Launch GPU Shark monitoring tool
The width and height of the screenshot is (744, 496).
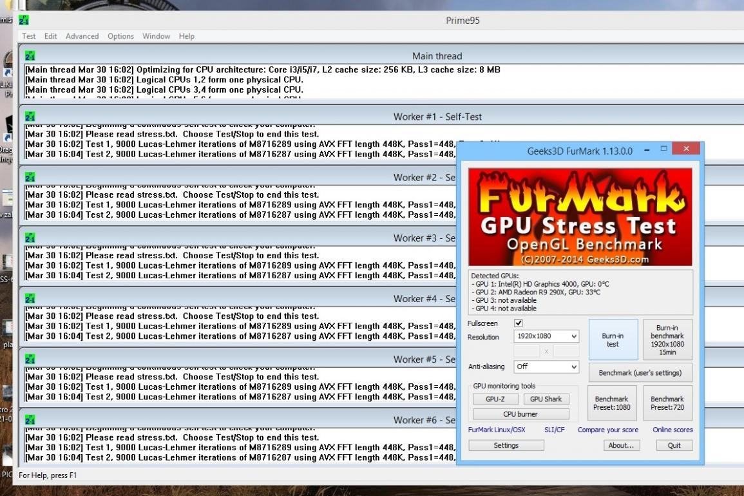coord(546,399)
